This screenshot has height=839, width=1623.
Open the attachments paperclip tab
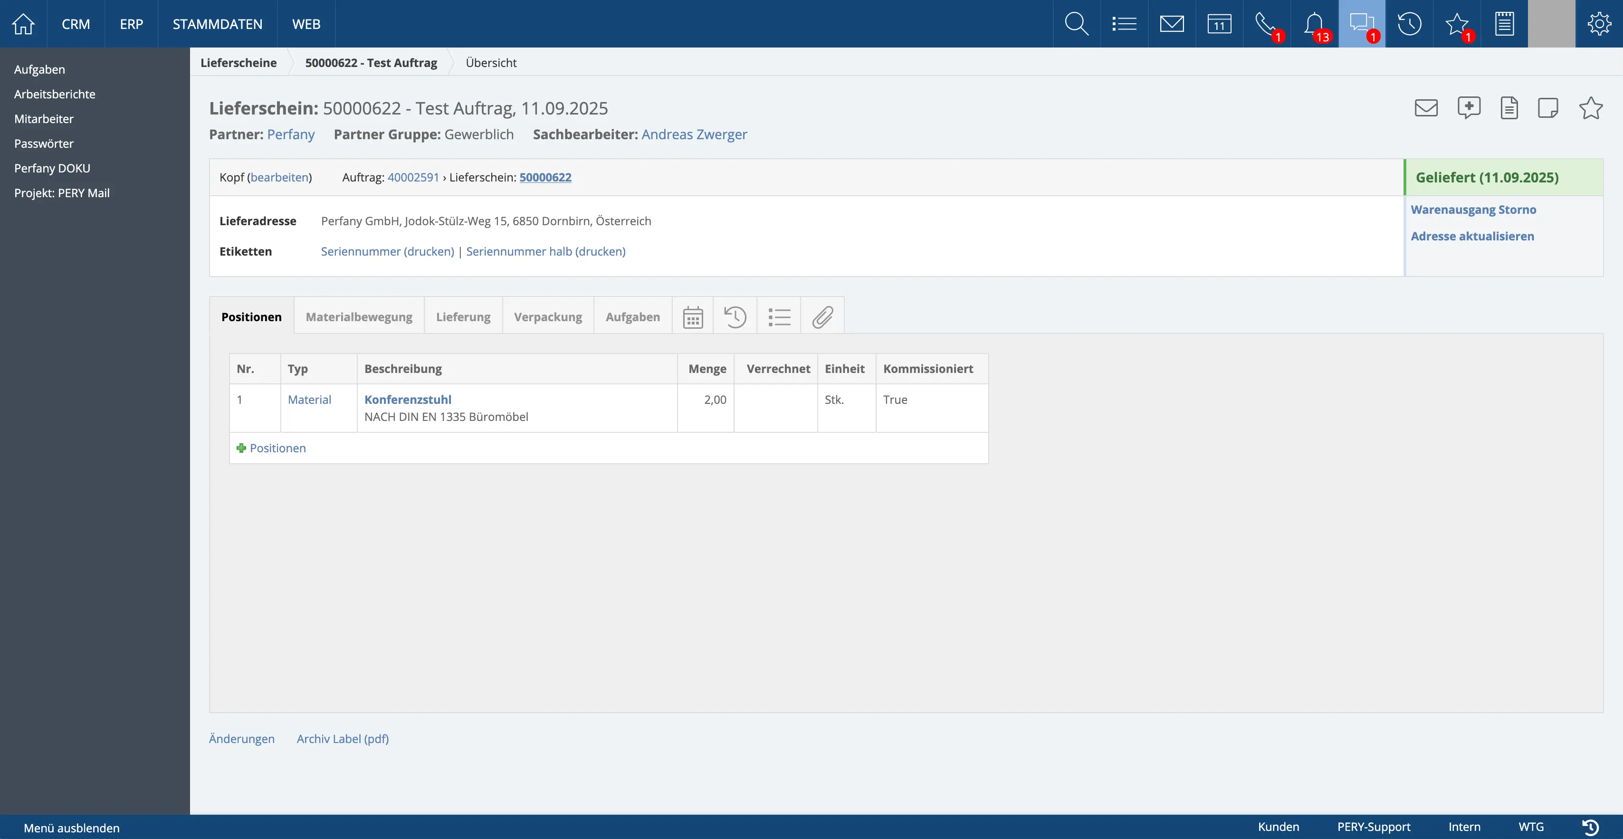click(822, 317)
